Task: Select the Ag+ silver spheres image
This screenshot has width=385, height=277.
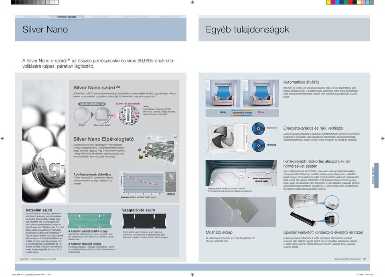Action: tap(44, 141)
